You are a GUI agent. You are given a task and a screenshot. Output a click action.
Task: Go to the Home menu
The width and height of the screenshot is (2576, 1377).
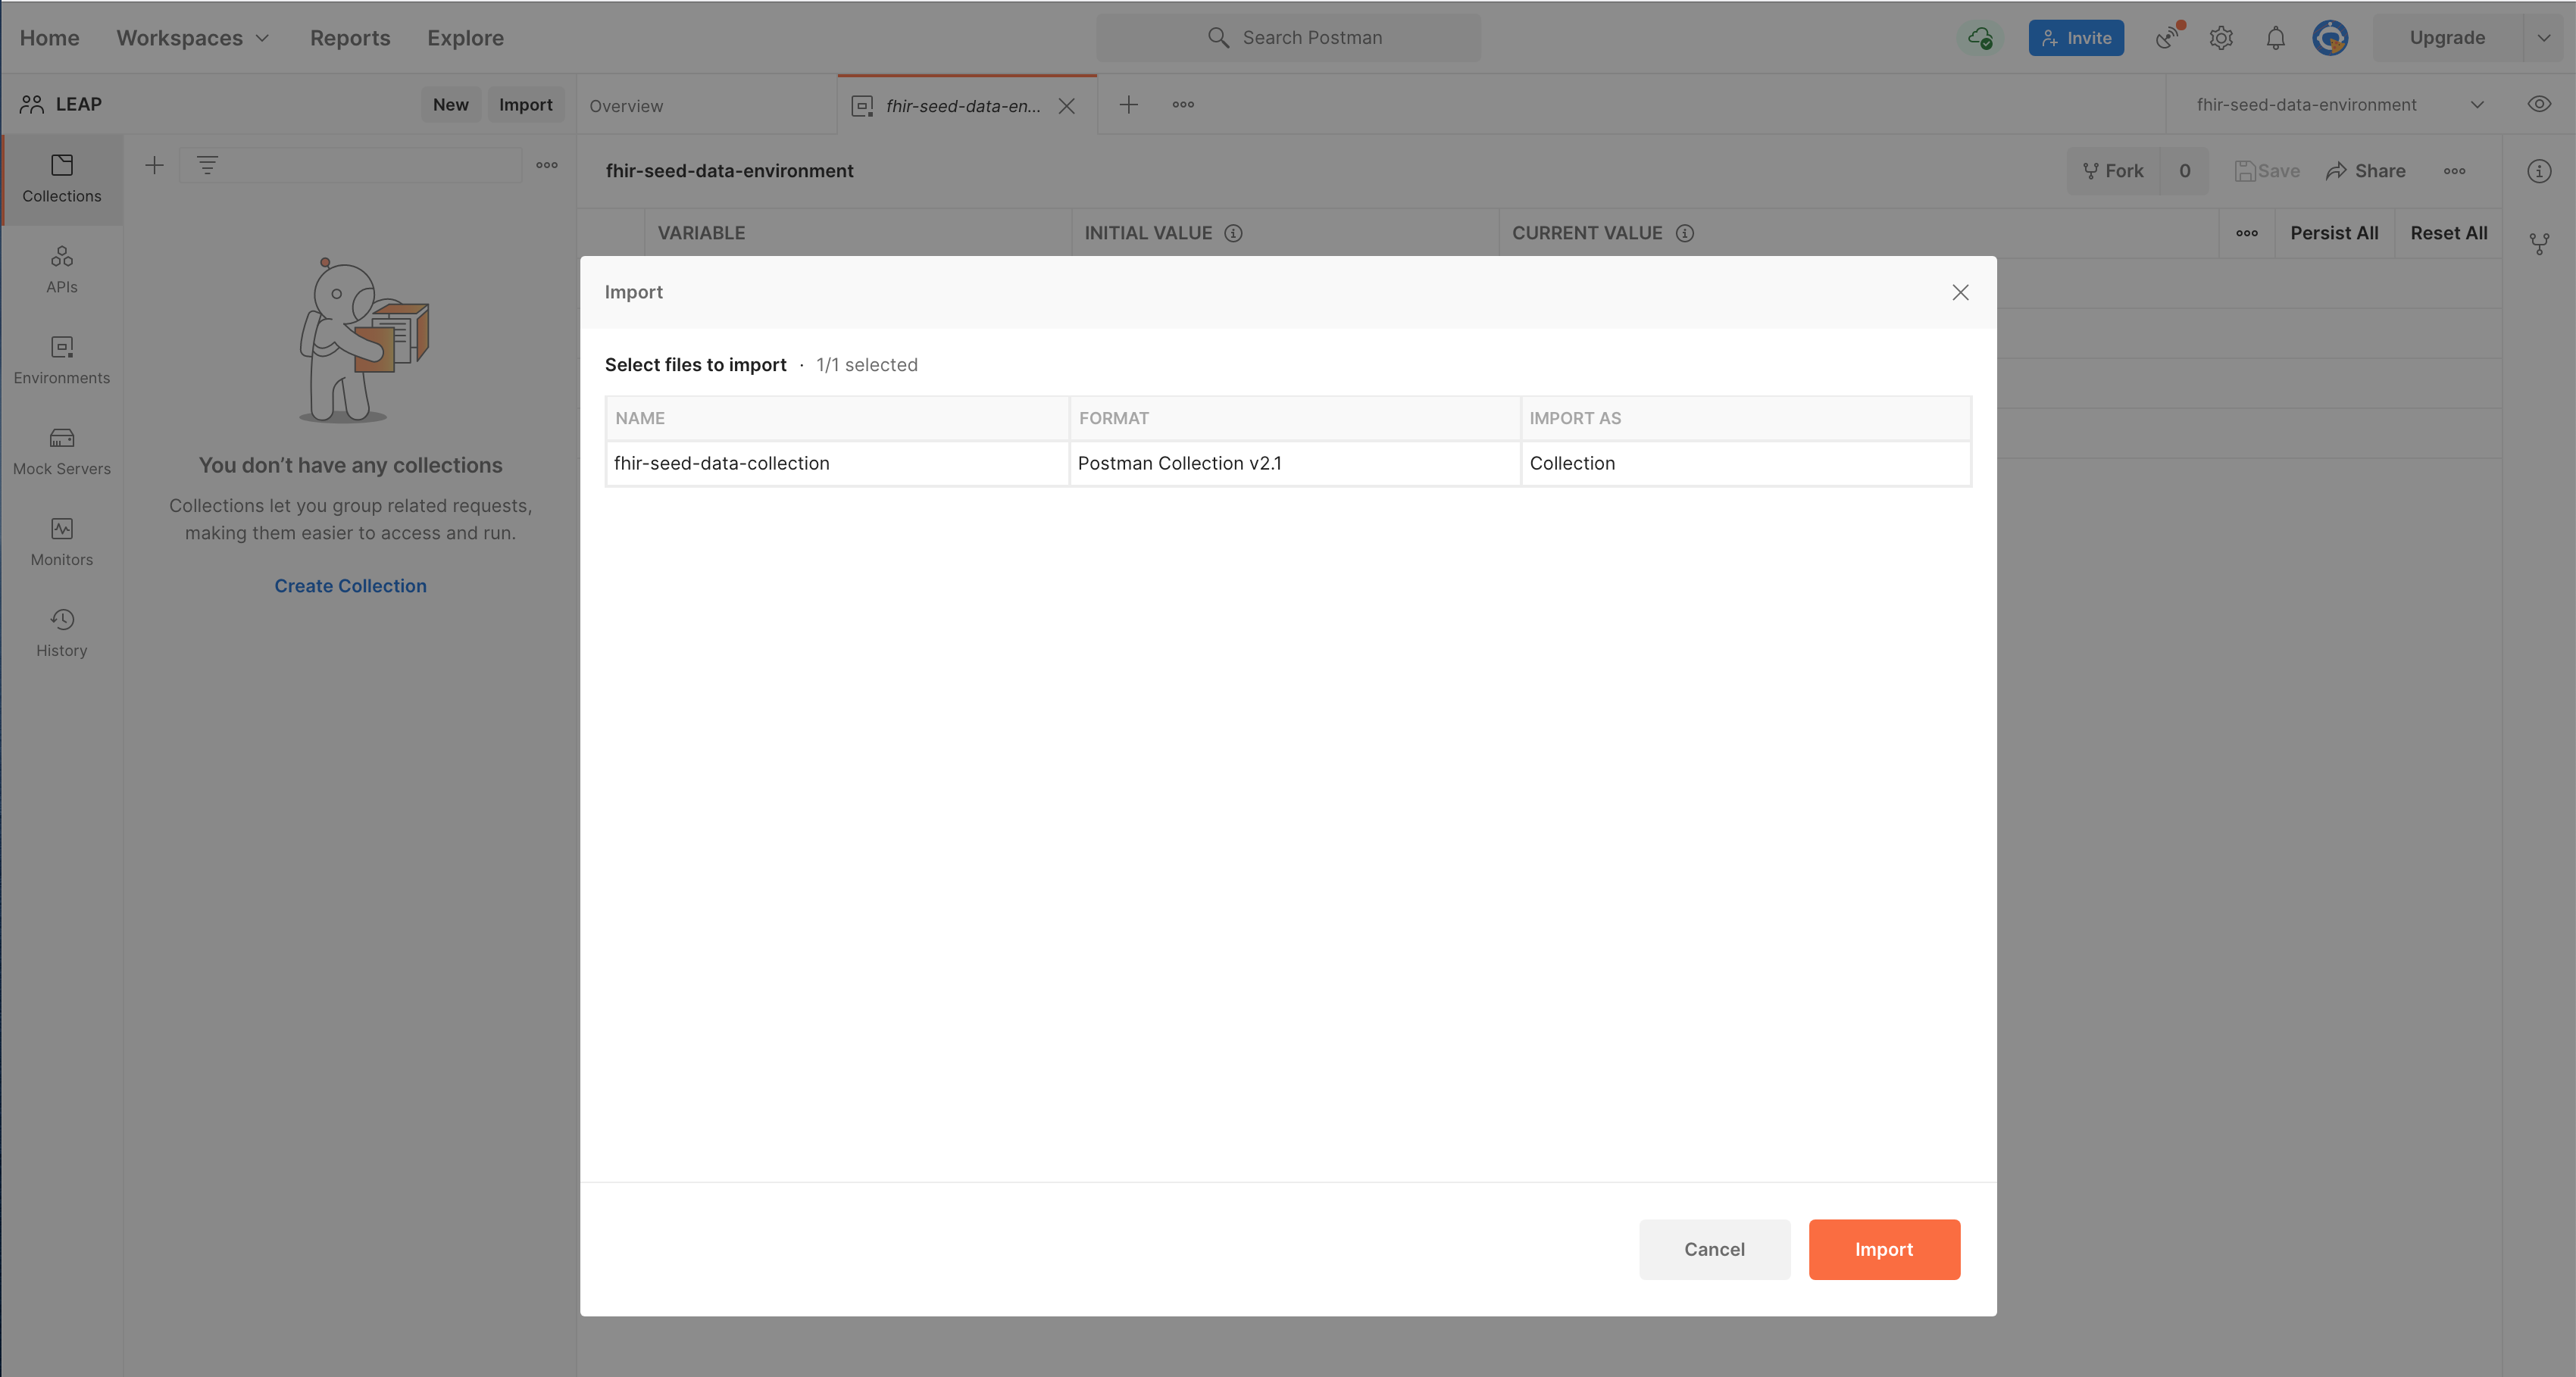49,38
